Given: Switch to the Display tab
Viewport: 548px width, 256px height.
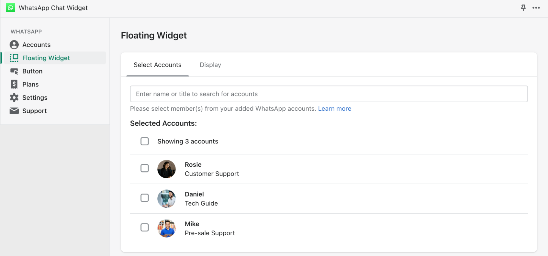Looking at the screenshot, I should tap(210, 65).
